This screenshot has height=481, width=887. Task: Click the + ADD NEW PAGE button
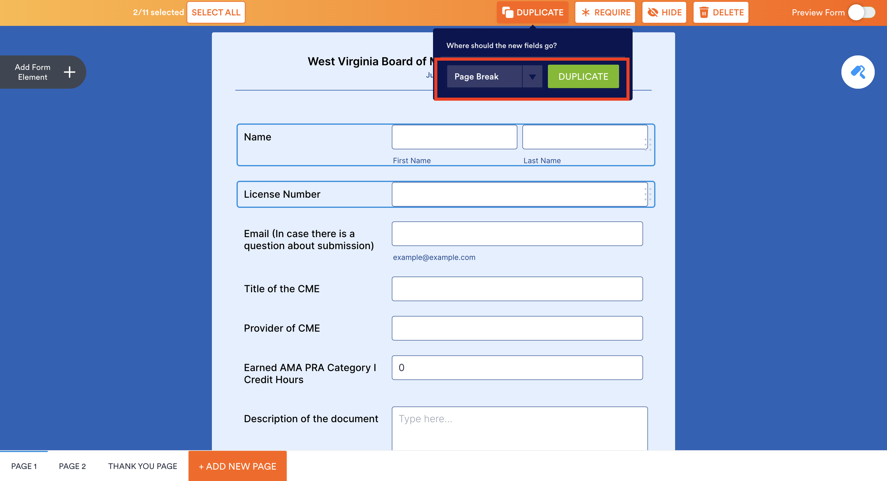click(x=237, y=466)
